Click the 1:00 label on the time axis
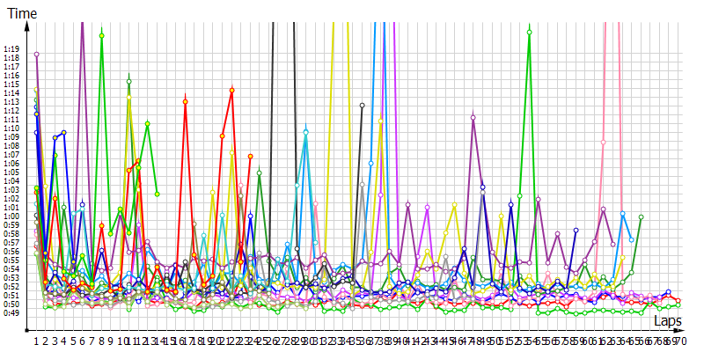704x352 pixels. click(11, 216)
